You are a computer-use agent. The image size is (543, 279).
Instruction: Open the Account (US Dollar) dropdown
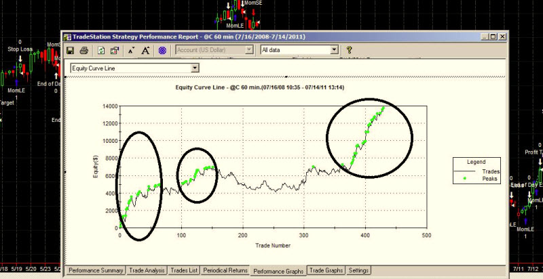(249, 50)
